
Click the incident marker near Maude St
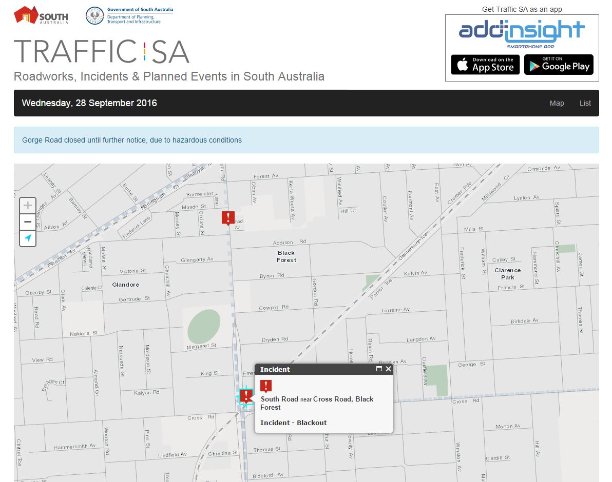228,218
